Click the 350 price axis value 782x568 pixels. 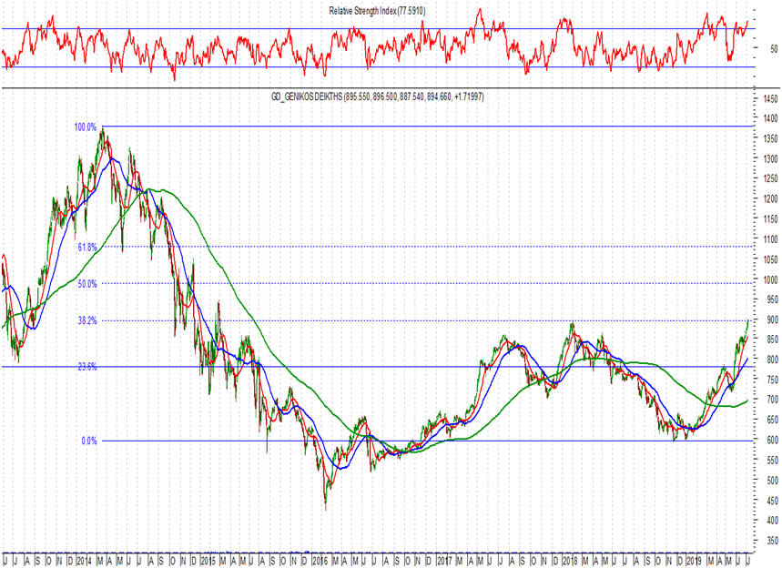tap(772, 541)
